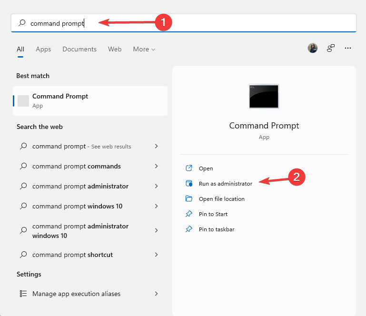Open Manage app execution aliases settings

pos(76,294)
